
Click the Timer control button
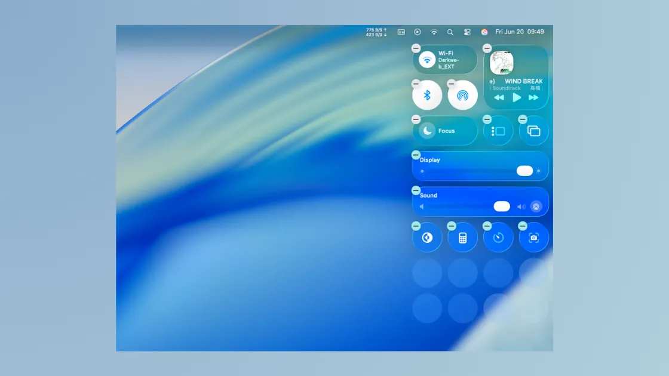point(498,238)
